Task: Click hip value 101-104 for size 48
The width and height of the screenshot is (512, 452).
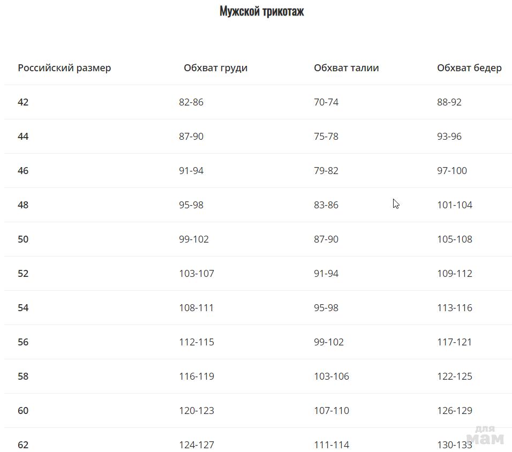Action: click(455, 205)
